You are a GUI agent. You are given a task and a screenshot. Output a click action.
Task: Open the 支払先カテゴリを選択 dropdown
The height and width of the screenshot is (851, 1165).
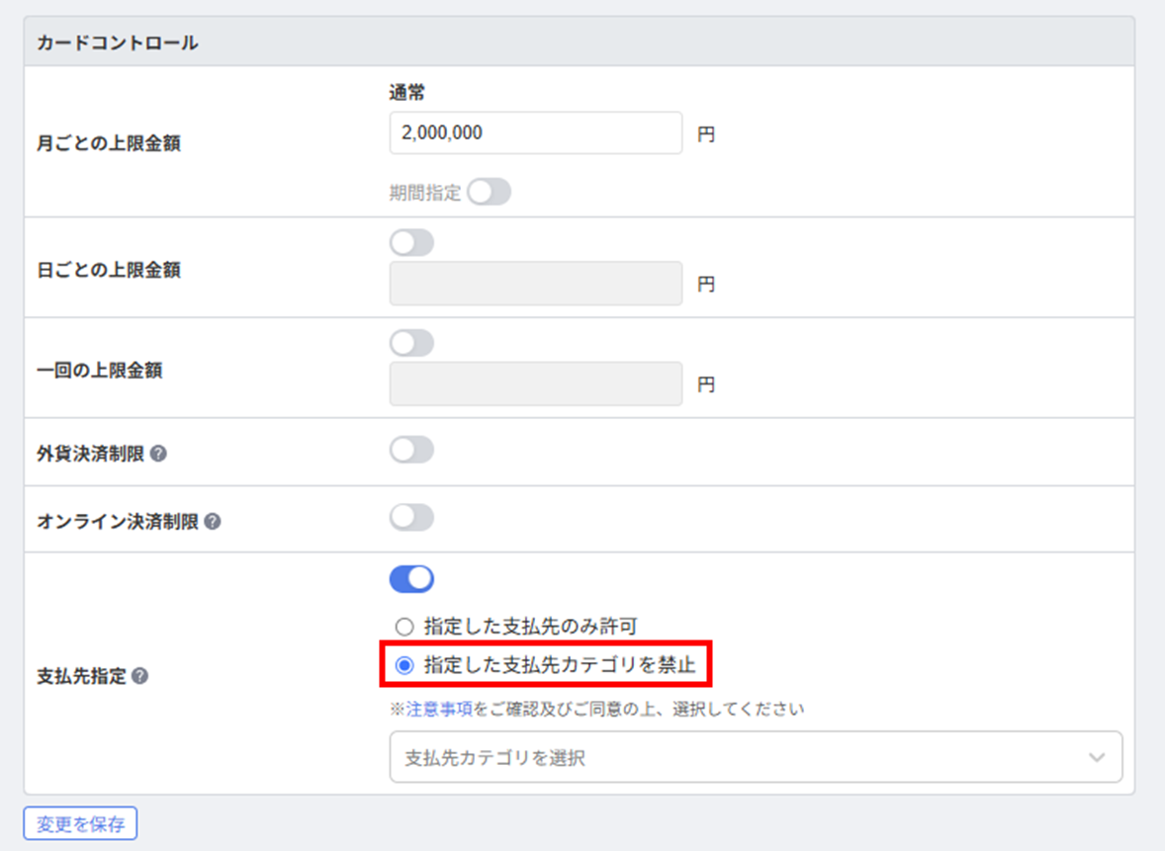[756, 757]
